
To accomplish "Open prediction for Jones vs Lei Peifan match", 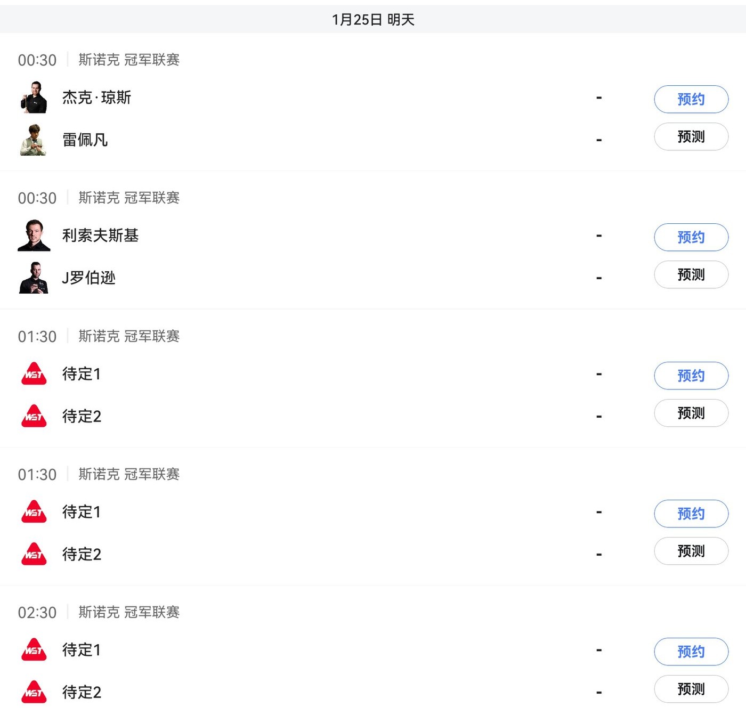I will (691, 137).
